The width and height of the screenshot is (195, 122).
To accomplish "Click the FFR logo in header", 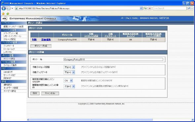I will (5, 19).
